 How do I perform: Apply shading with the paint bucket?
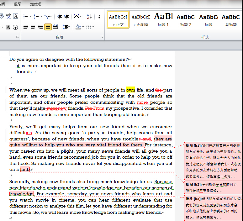[78, 27]
